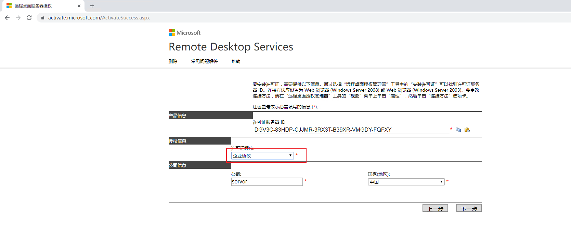This screenshot has width=571, height=225.
Task: Click the padlock site info icon
Action: click(43, 18)
